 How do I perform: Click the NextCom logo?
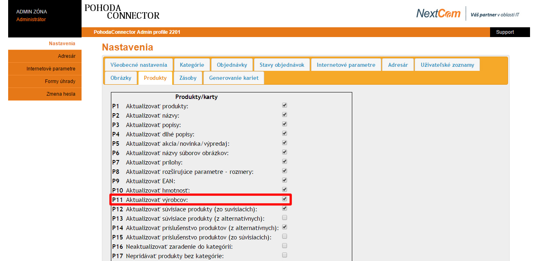tap(438, 13)
